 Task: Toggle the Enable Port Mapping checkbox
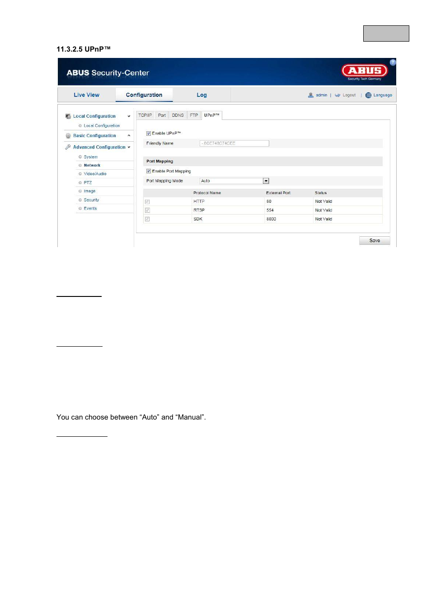pos(149,172)
